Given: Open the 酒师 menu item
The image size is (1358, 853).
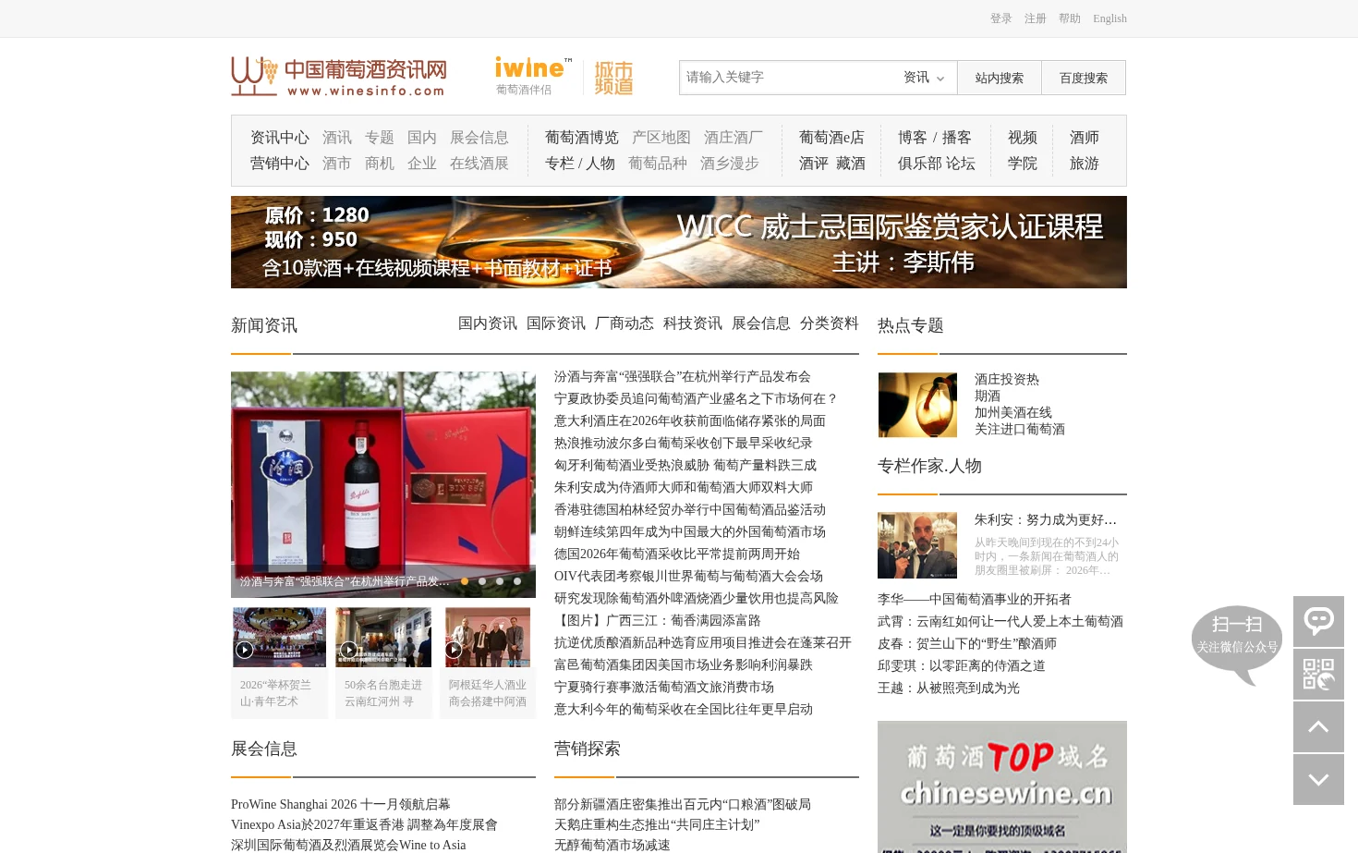Looking at the screenshot, I should pyautogui.click(x=1085, y=138).
